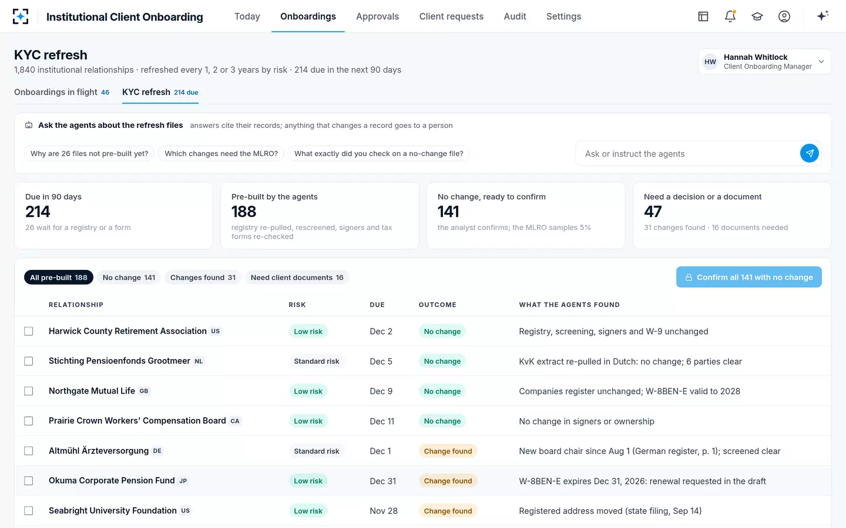
Task: Click the app logo icon
Action: point(21,16)
